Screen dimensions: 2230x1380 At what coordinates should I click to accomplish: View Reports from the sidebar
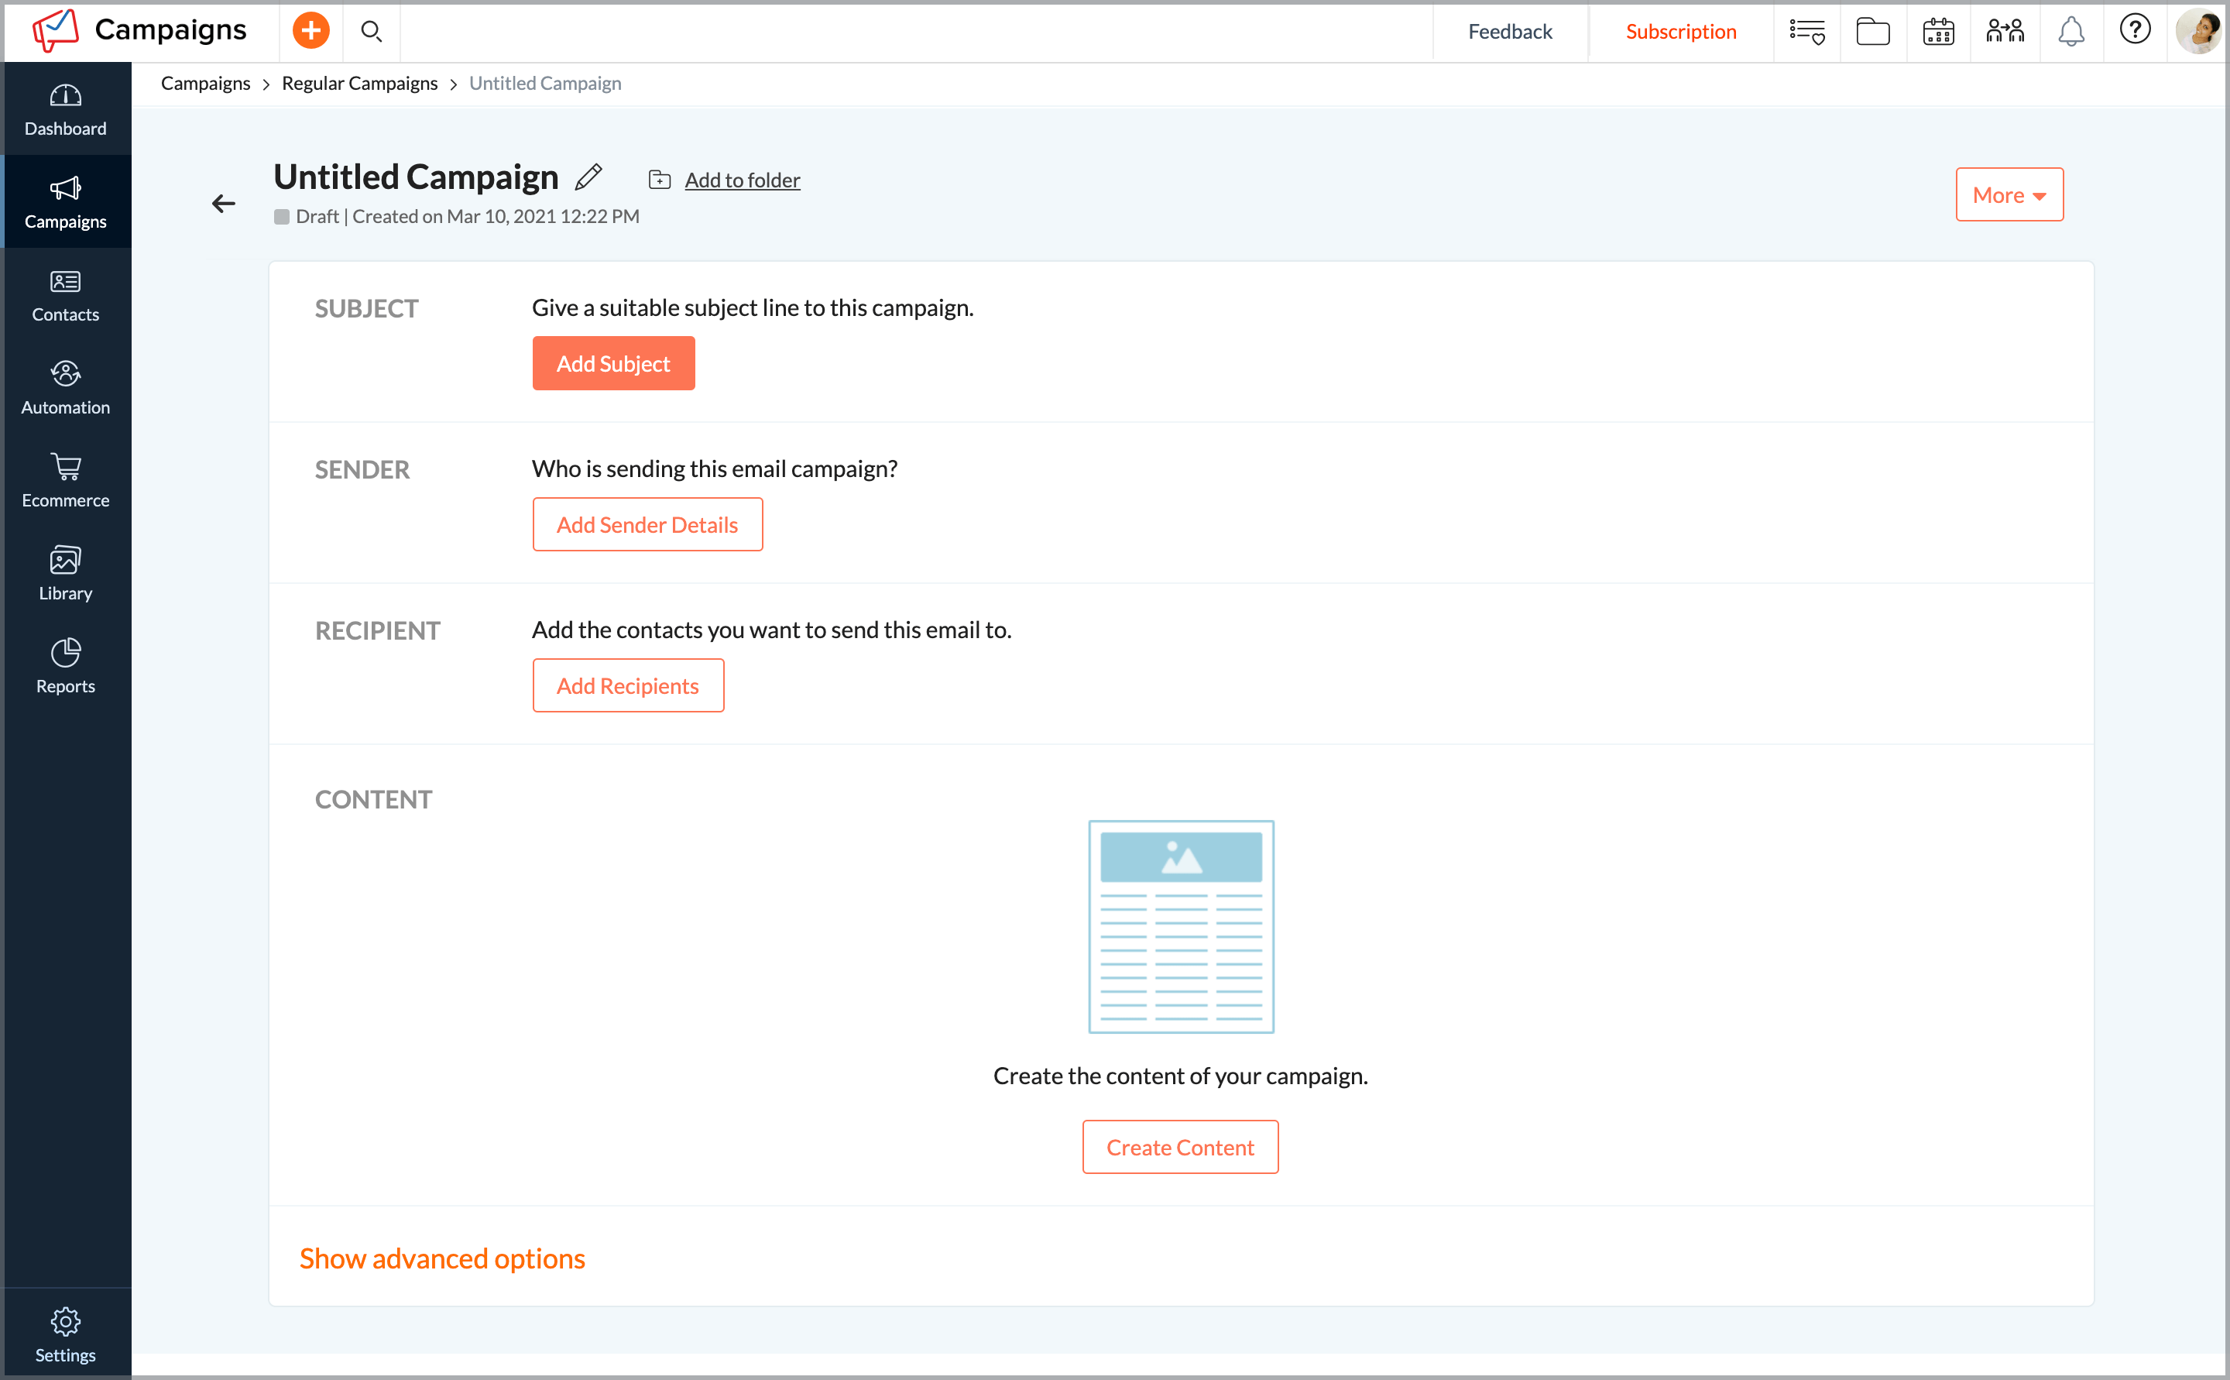(65, 665)
